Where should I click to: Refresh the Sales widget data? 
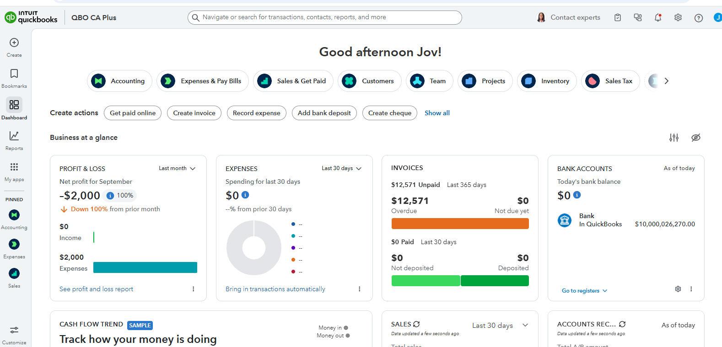(416, 324)
